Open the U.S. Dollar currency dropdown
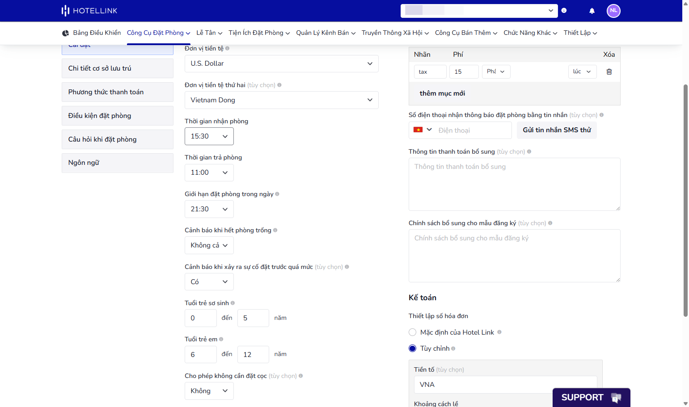The width and height of the screenshot is (689, 407). 282,63
